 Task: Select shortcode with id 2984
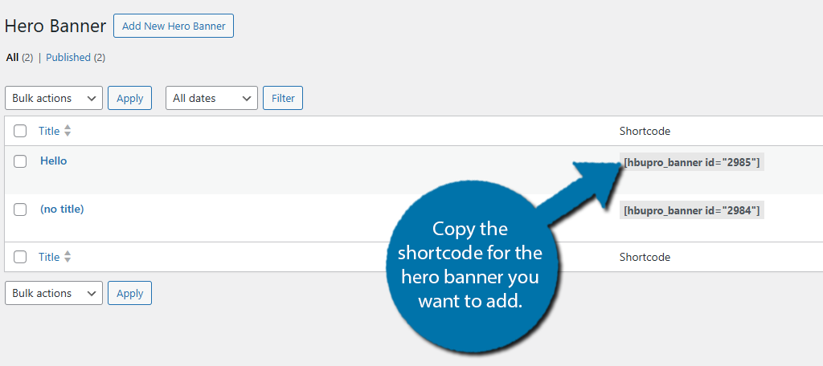(691, 210)
